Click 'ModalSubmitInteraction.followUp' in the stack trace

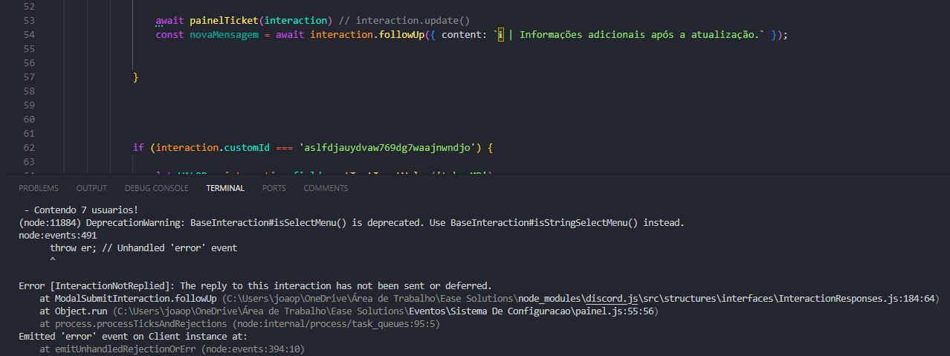(135, 299)
